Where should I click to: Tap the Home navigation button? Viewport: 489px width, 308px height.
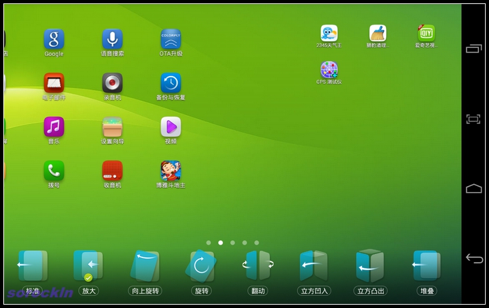tap(474, 189)
